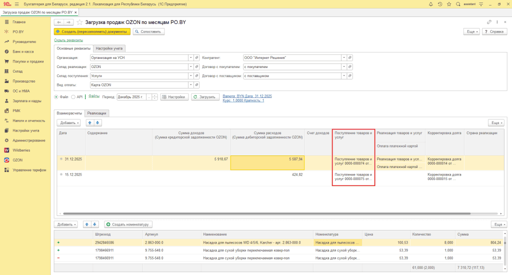Open Справка help button

tap(494, 31)
